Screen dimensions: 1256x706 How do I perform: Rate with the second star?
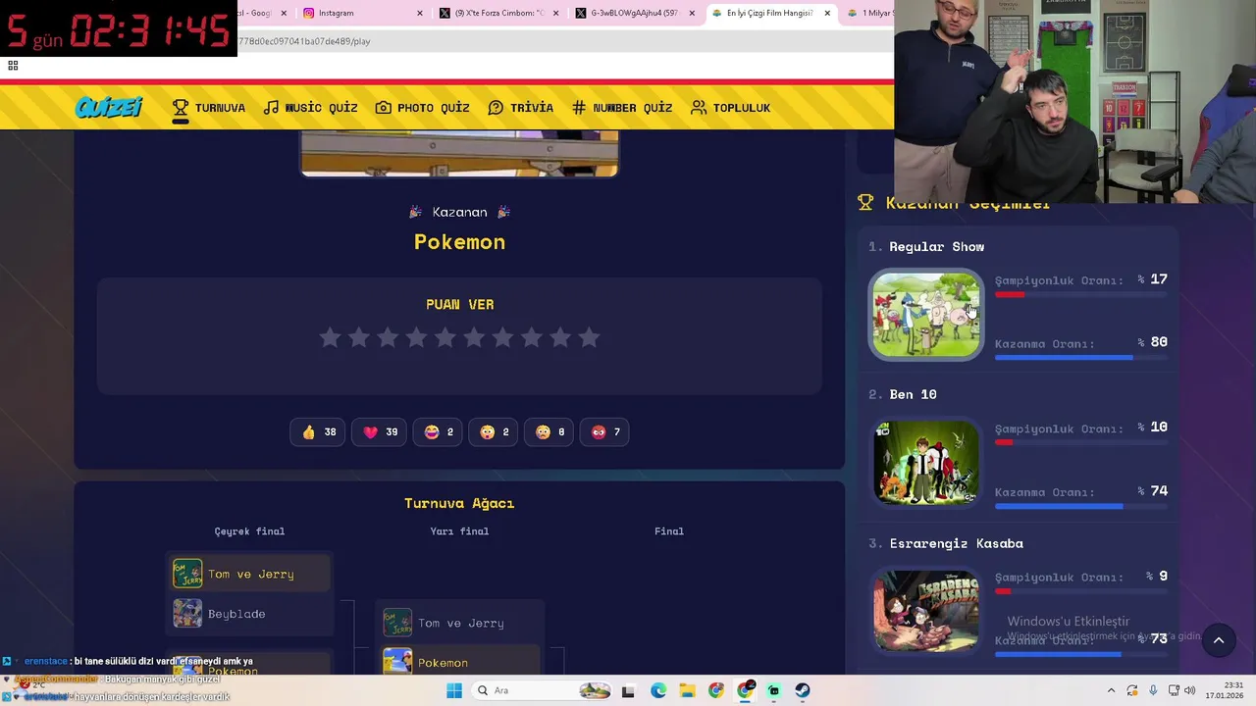358,337
